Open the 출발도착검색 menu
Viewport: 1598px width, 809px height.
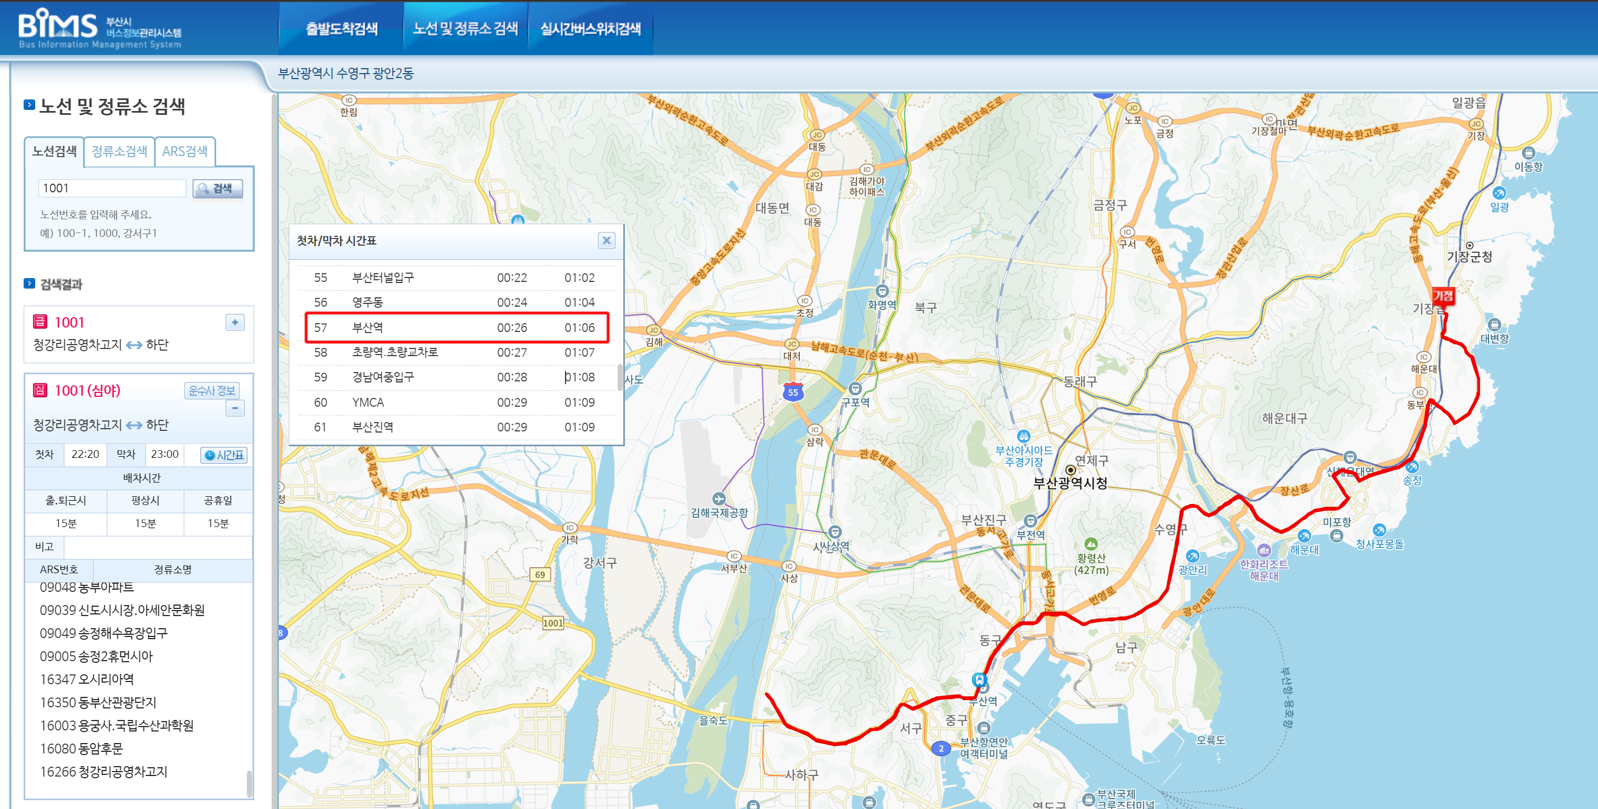click(341, 29)
